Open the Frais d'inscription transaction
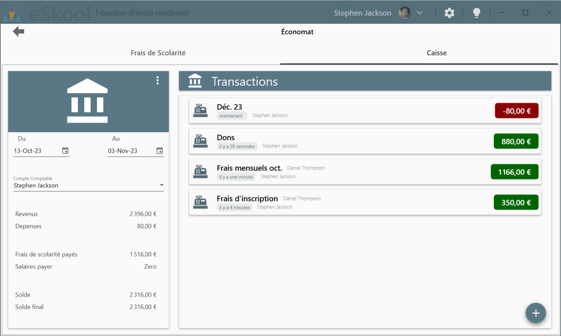Viewport: 561px width, 336px height. [x=247, y=199]
